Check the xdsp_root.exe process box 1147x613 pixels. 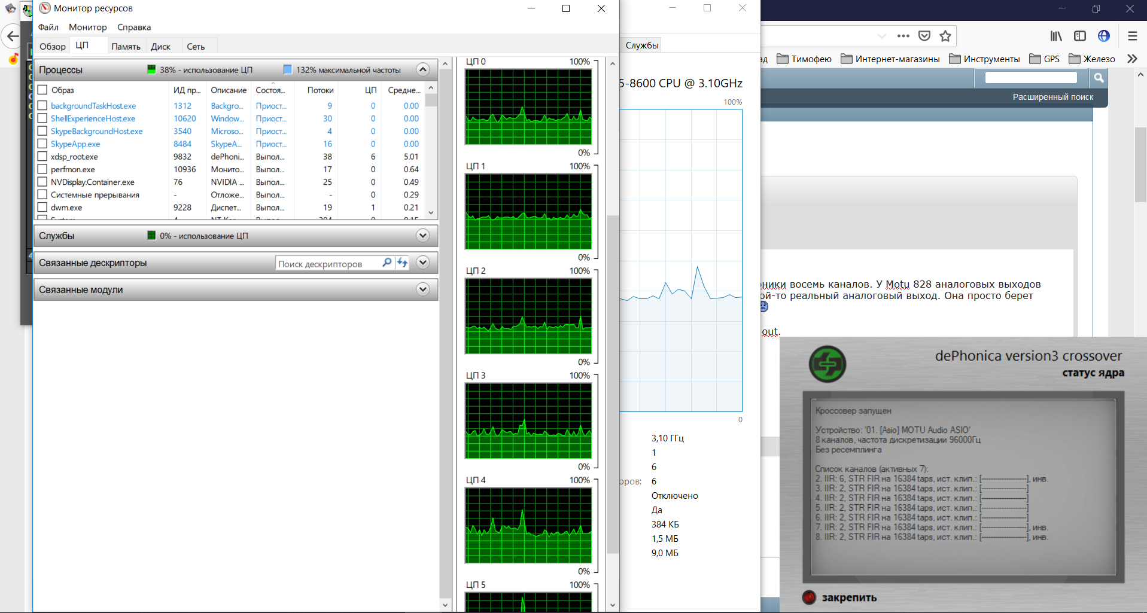click(42, 156)
